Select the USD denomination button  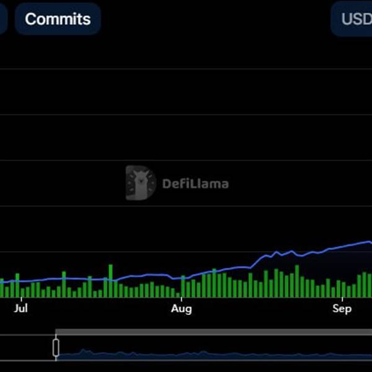tap(352, 19)
